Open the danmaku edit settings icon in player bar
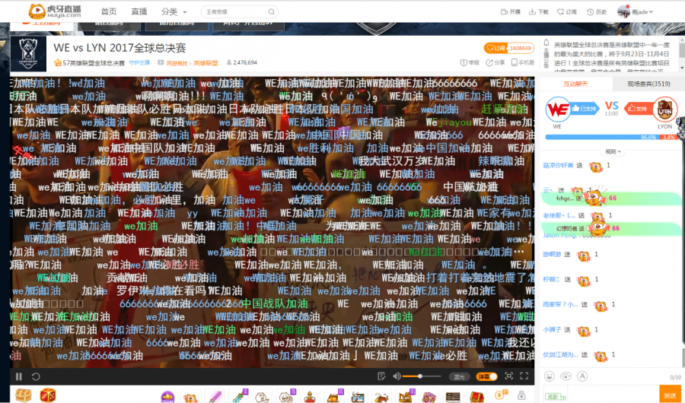 point(381,376)
